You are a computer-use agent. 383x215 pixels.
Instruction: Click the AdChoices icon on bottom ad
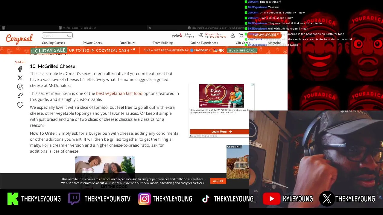click(x=133, y=158)
